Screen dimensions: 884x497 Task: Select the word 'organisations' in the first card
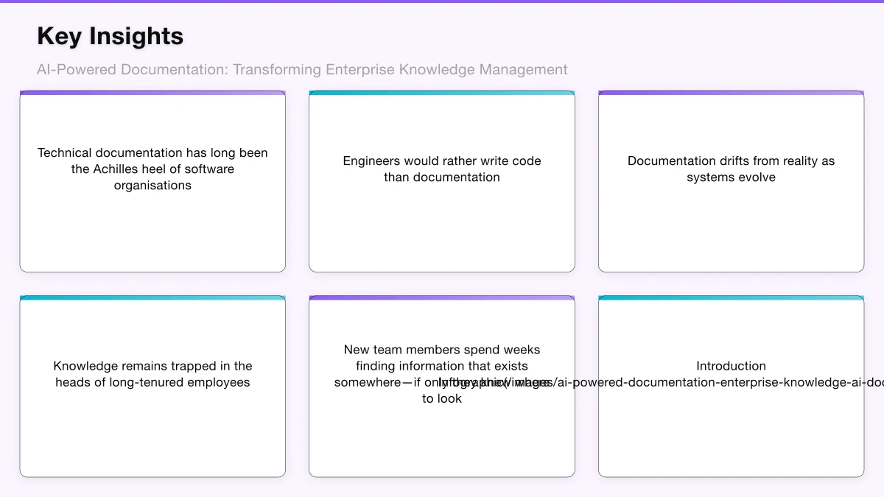pos(152,185)
